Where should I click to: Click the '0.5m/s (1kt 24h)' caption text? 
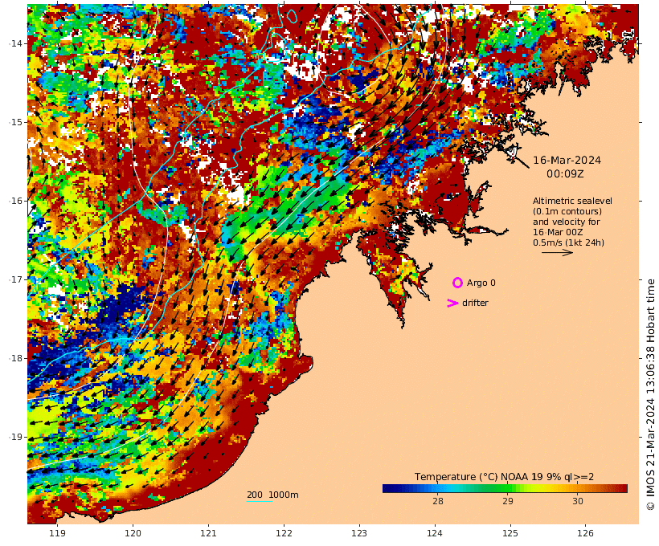569,242
